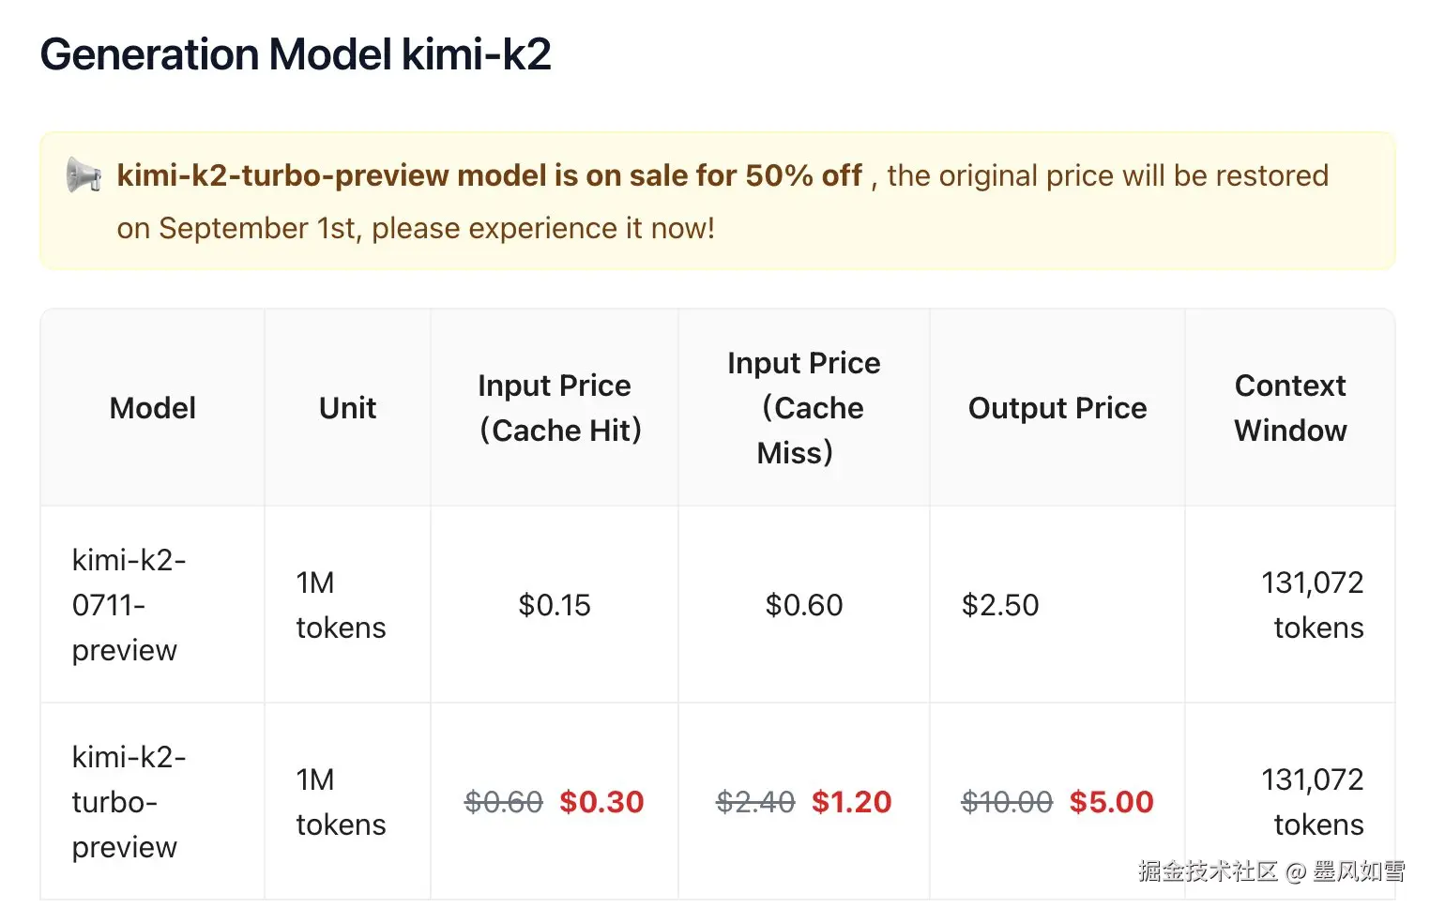1430x908 pixels.
Task: Click the red $1.20 discounted price
Action: [x=851, y=802]
